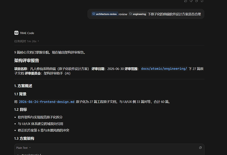Image resolution: width=227 pixels, height=155 pixels.
Task: Click the engineering folder tag
Action: pos(138,14)
